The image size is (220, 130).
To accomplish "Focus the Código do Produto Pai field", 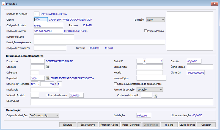I will [x=50, y=48].
